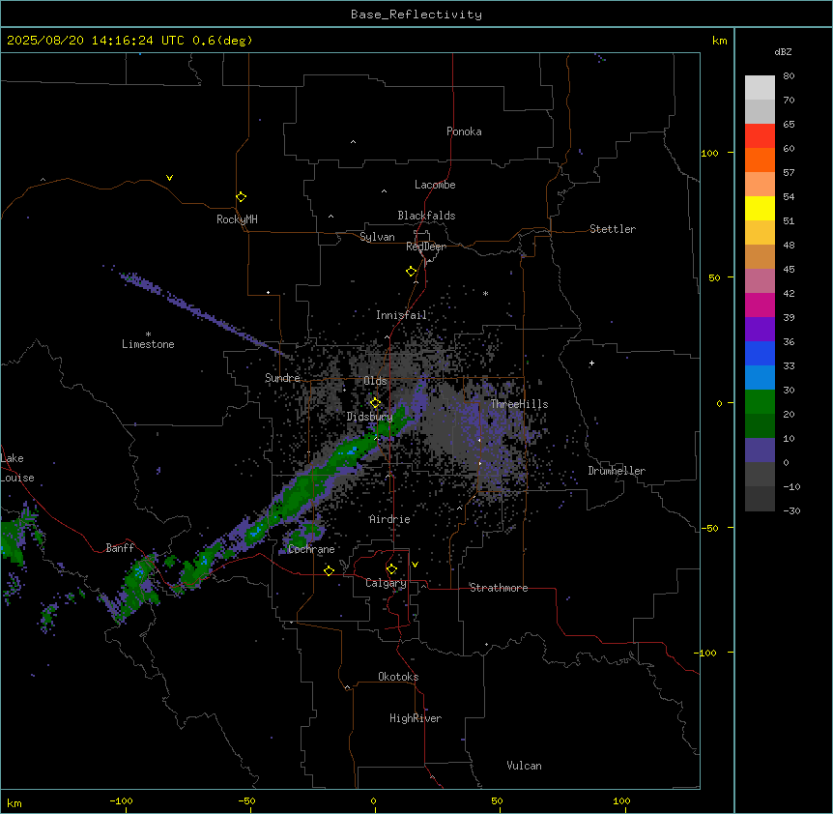Click yellow diamond marker above Calgary label
Image resolution: width=833 pixels, height=814 pixels.
pyautogui.click(x=391, y=569)
